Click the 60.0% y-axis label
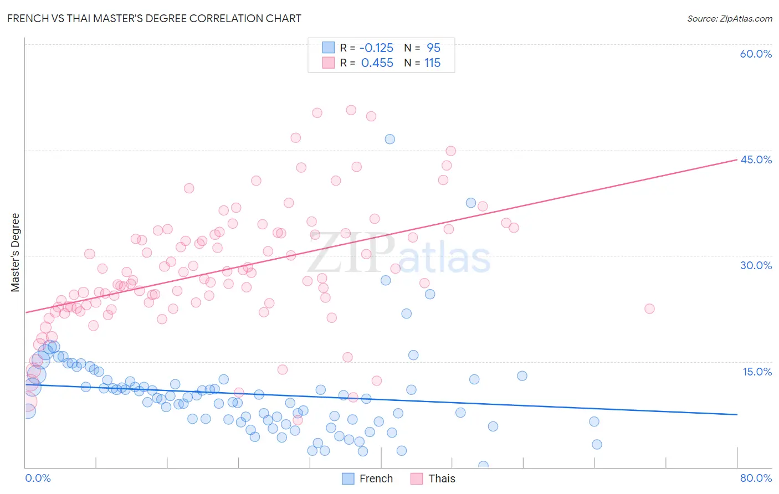The height and width of the screenshot is (494, 779). point(756,54)
